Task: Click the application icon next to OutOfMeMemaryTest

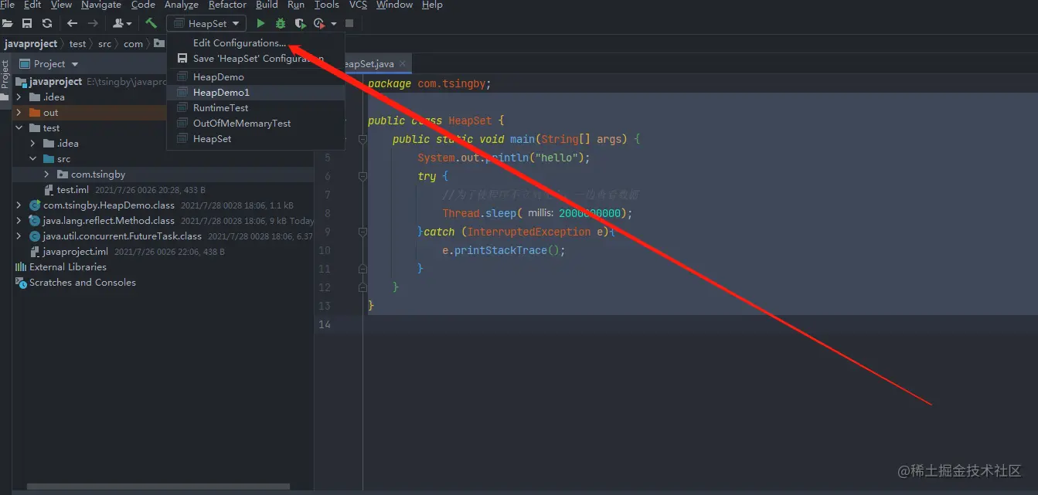Action: click(182, 124)
